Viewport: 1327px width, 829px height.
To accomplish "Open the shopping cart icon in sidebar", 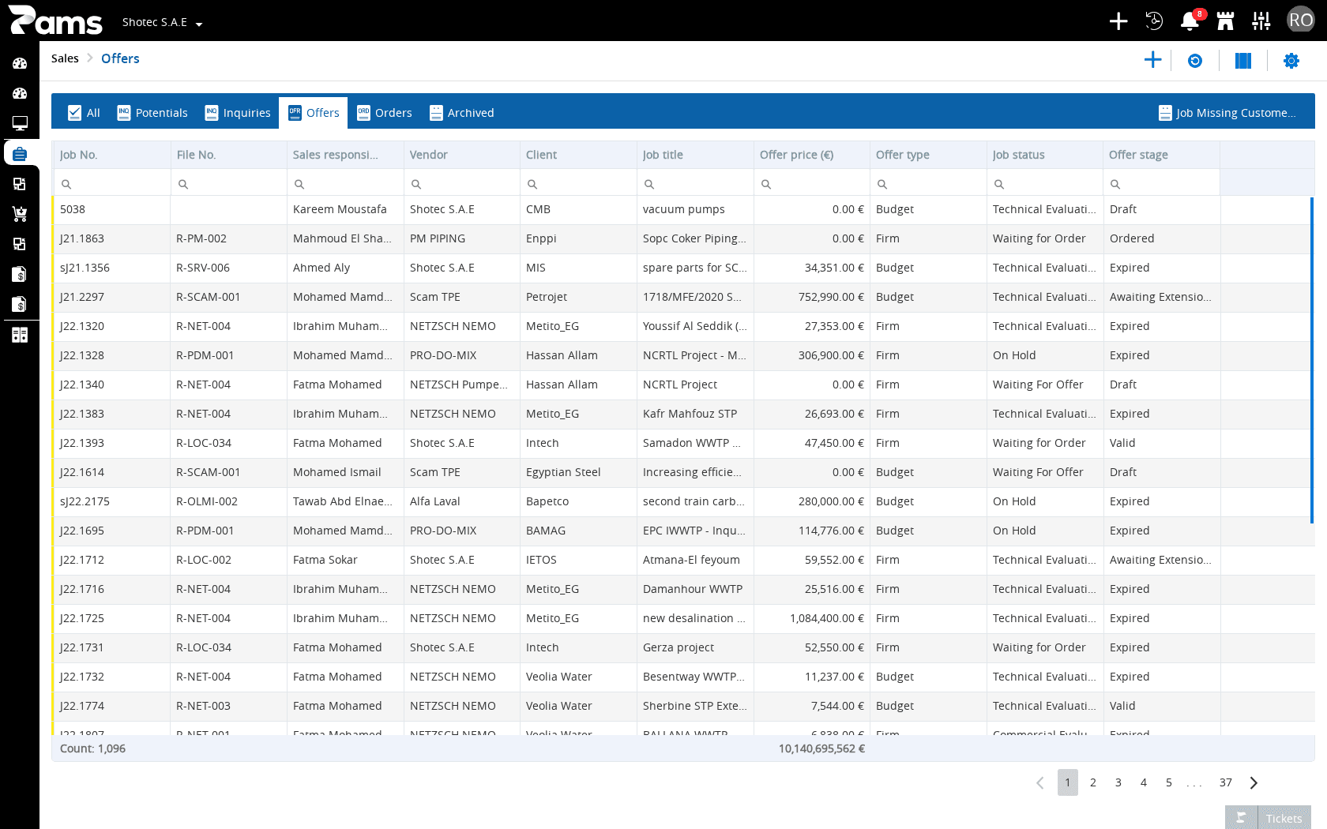I will [x=20, y=214].
